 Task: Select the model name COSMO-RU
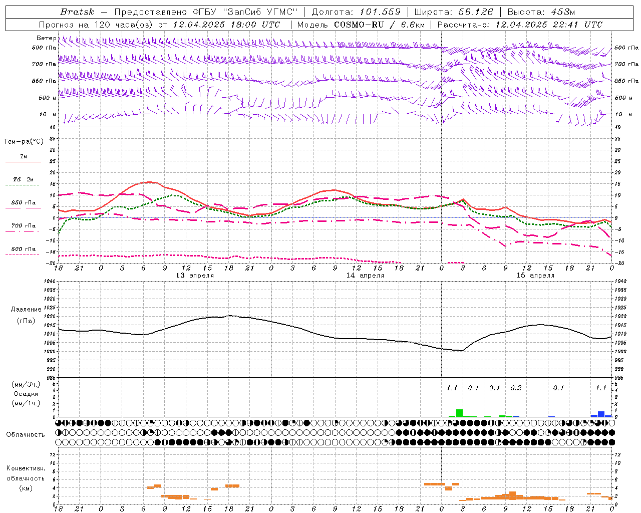coord(359,25)
